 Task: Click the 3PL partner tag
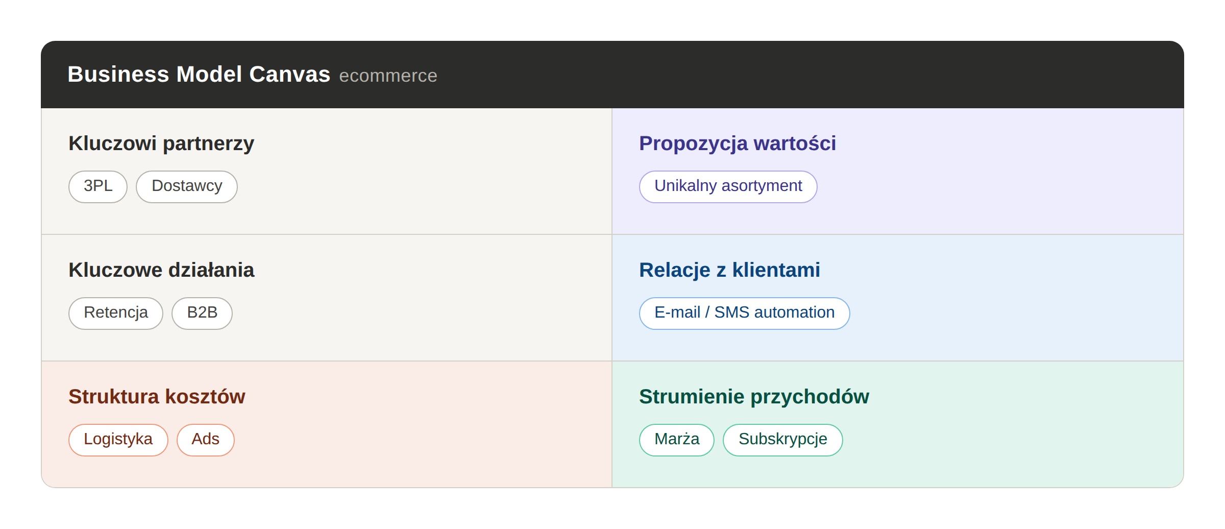pos(98,187)
